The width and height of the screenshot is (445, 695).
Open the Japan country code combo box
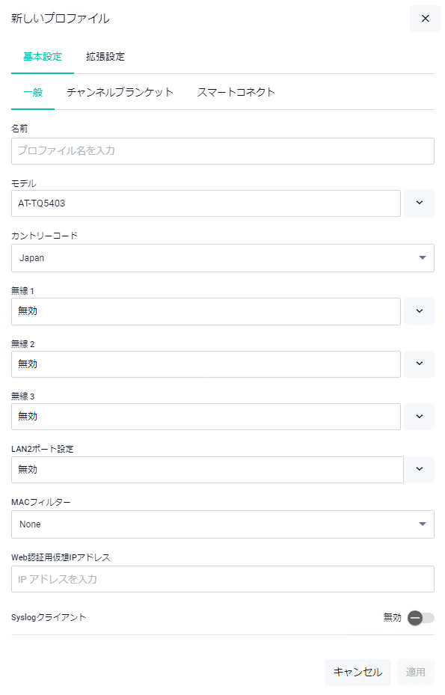223,258
